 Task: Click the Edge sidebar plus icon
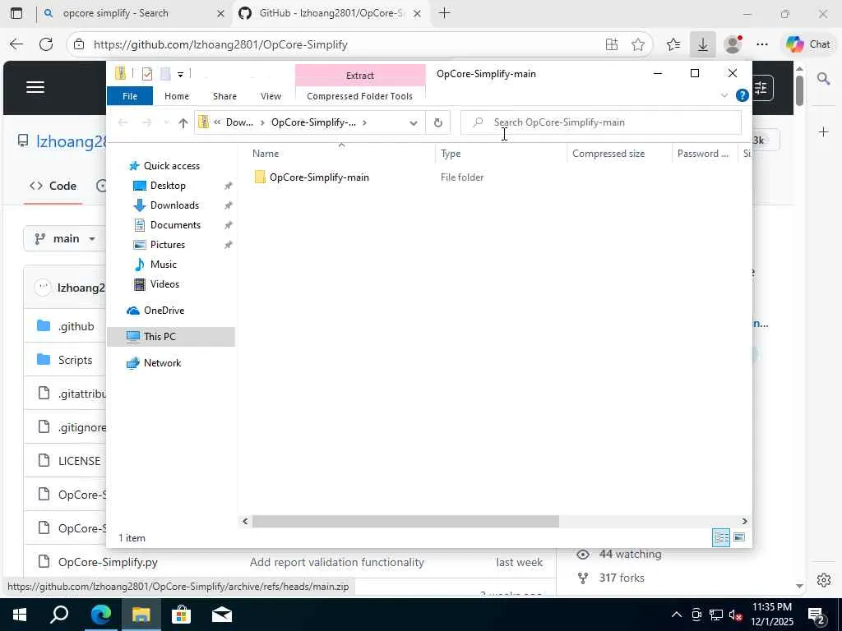pyautogui.click(x=824, y=132)
